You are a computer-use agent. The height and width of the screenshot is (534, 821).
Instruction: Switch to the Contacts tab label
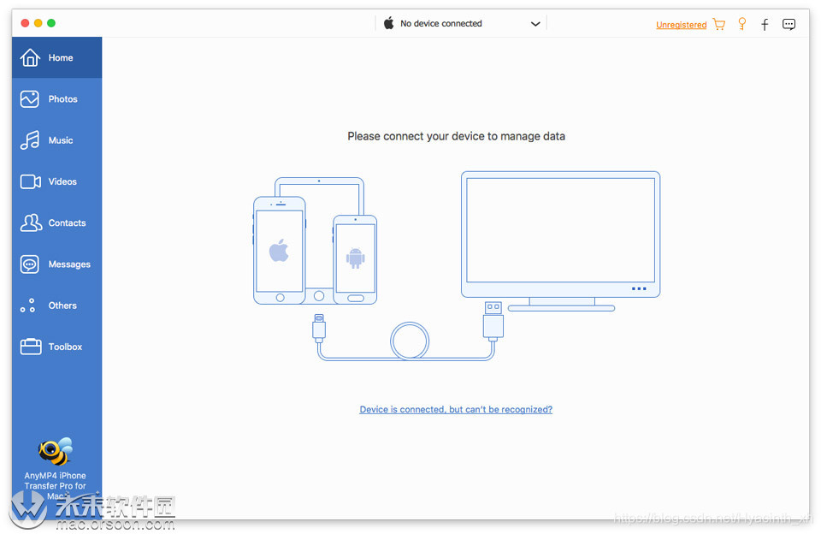(67, 222)
